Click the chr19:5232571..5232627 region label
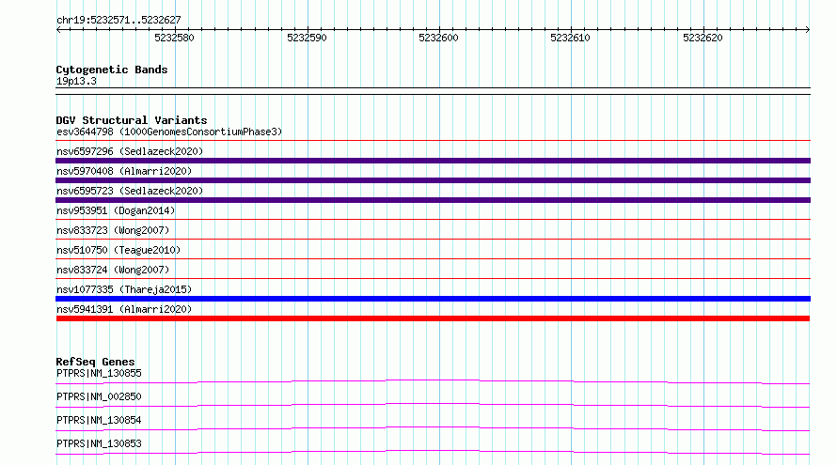The height and width of the screenshot is (465, 837). [x=118, y=21]
